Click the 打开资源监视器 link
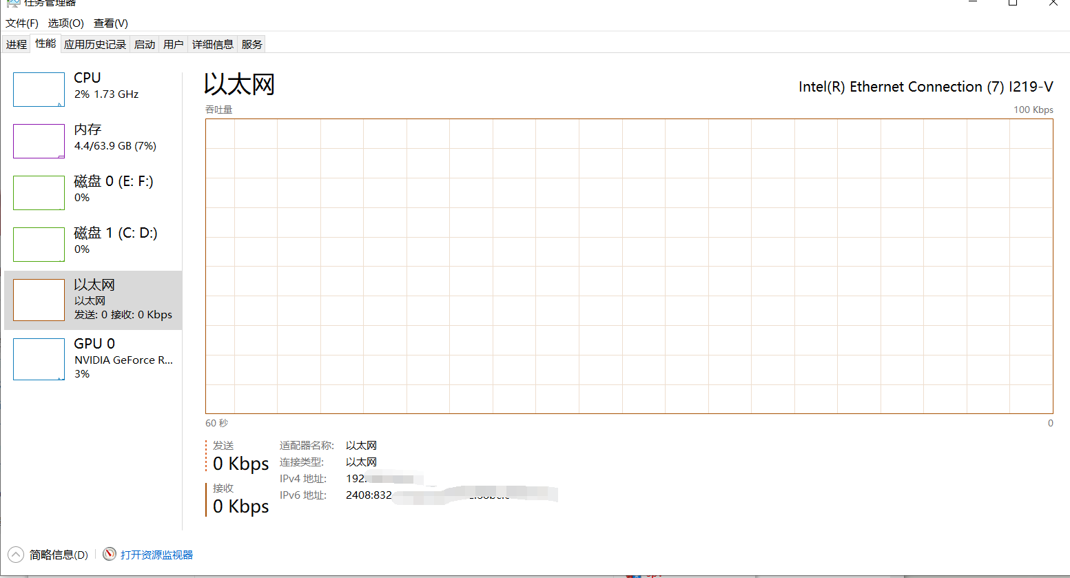The height and width of the screenshot is (578, 1070). click(x=156, y=555)
